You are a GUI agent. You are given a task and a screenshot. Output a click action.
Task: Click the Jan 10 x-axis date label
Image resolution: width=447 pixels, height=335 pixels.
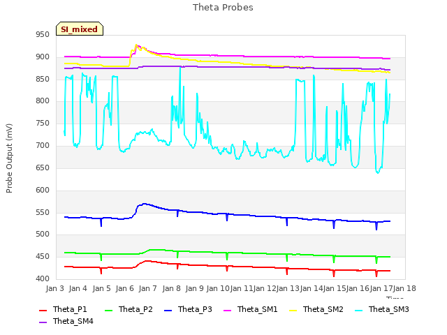point(218,288)
